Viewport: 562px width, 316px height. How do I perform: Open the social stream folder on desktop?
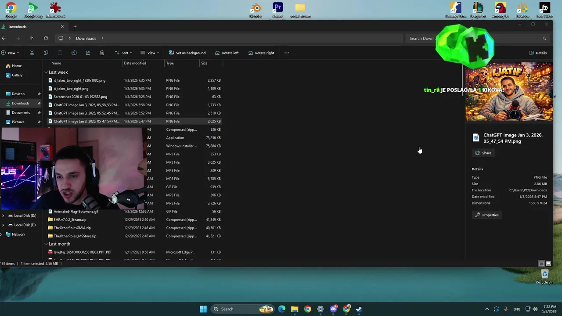(x=300, y=11)
